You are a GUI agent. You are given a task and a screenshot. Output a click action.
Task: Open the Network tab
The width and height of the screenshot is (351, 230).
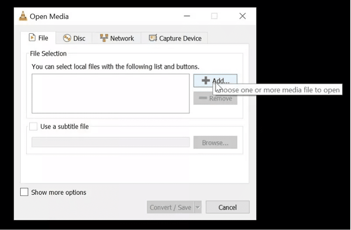[116, 38]
